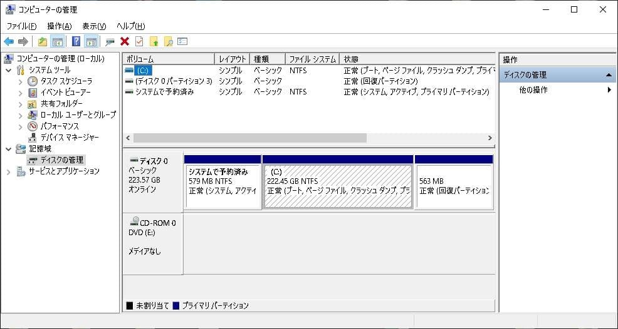Select the (ディスク 0 パーティション 3) volume row
Image resolution: width=618 pixels, height=329 pixels.
click(x=309, y=81)
